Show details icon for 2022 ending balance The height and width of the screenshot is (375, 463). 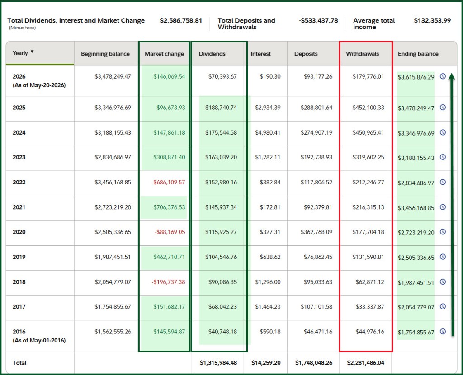tap(443, 182)
